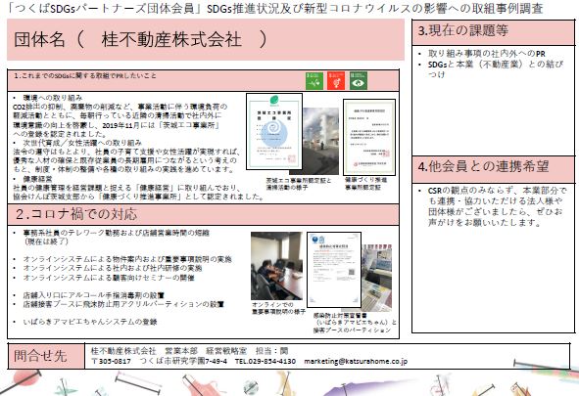Screen dimensions: 579x396
Task: Click the caption 健康づくり推進事業所認定証
Action: [x=365, y=184]
